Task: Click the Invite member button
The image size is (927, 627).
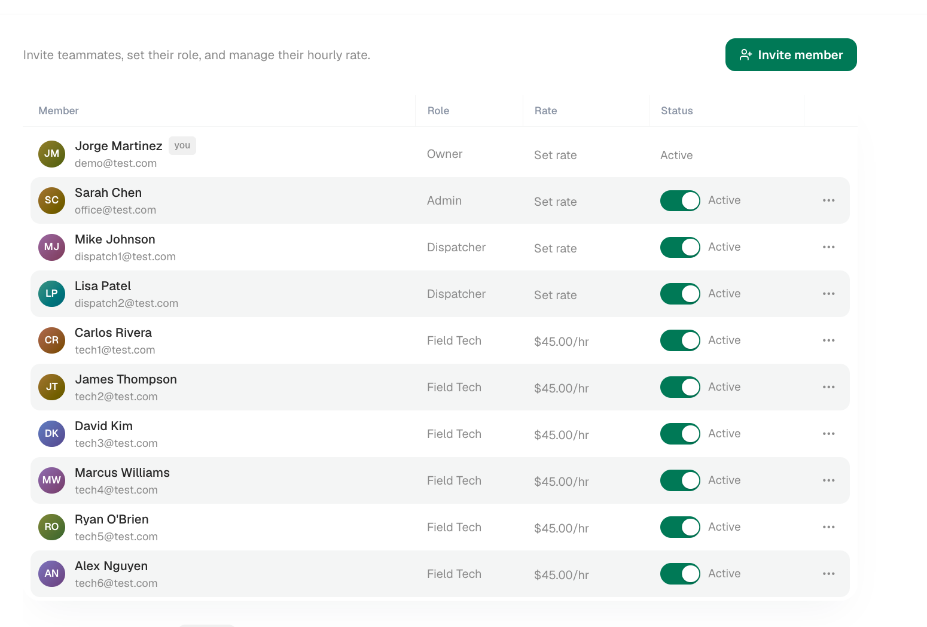Action: coord(791,55)
